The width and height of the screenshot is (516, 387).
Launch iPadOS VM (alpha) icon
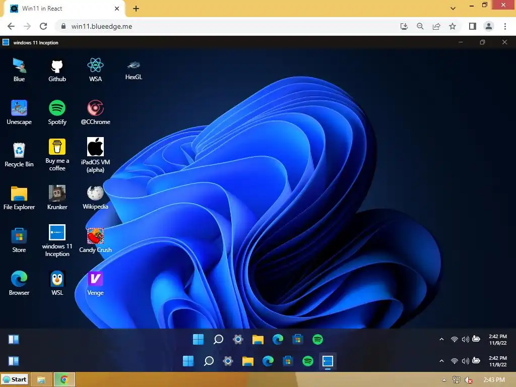pos(95,155)
